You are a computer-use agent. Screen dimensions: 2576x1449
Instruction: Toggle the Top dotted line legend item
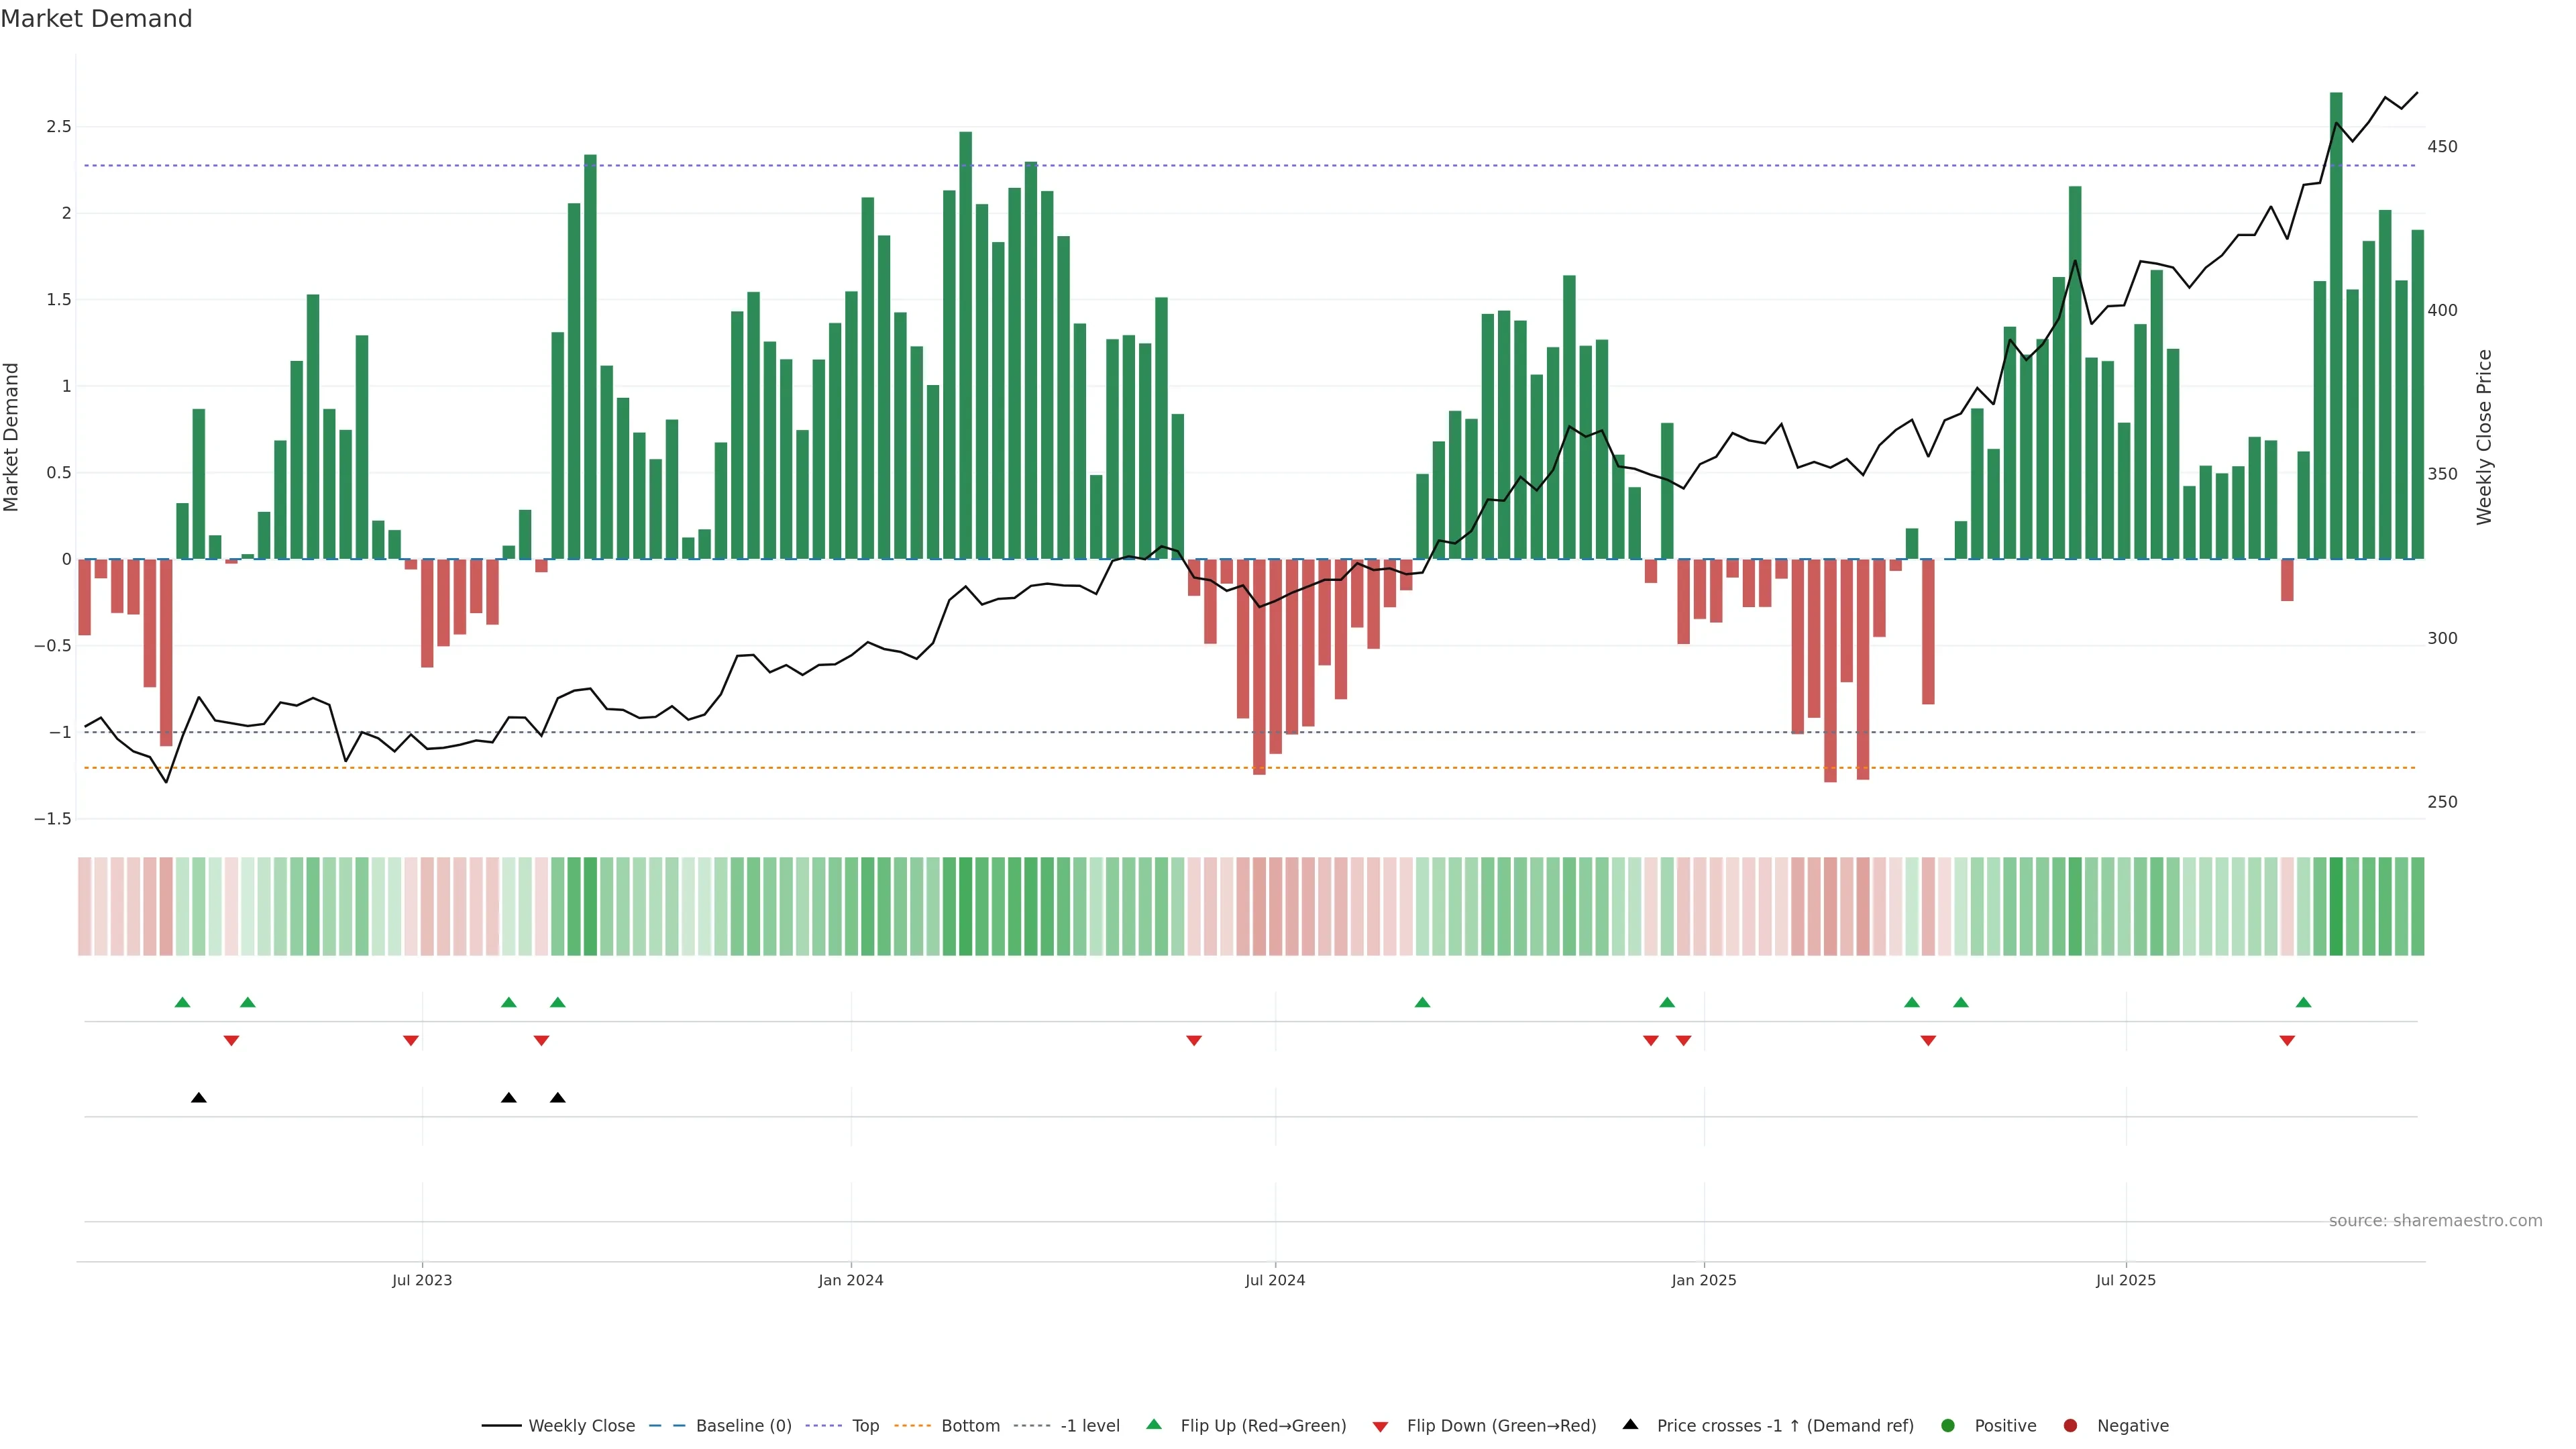(x=865, y=1426)
